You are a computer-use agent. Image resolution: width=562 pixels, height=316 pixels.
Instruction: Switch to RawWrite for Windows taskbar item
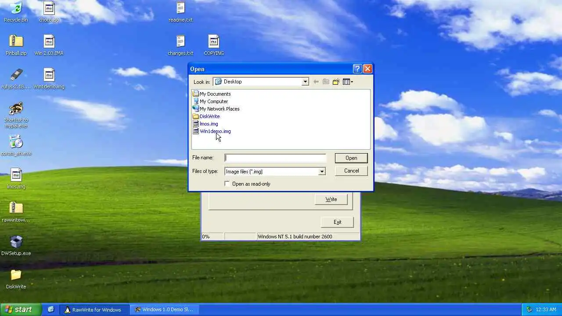(x=95, y=309)
